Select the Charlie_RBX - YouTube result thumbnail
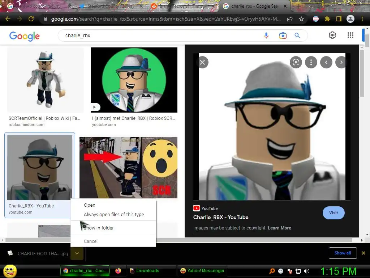The width and height of the screenshot is (370, 278). (40, 167)
